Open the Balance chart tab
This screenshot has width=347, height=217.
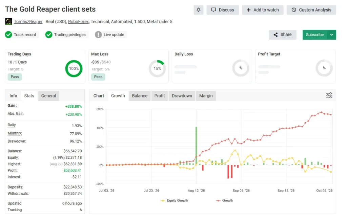pos(140,96)
